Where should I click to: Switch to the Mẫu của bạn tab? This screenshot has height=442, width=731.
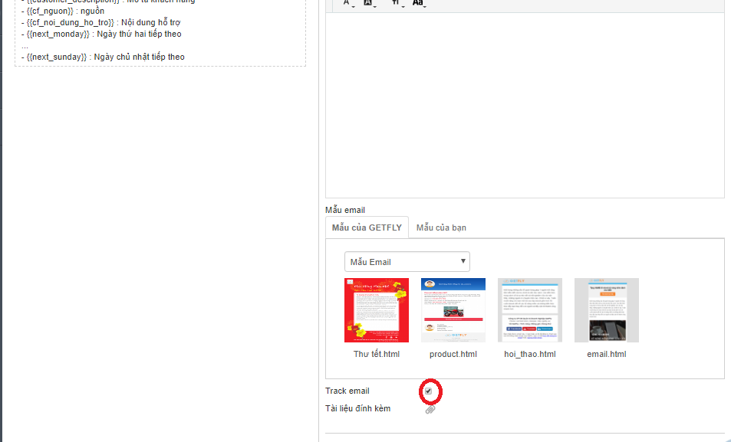coord(441,228)
